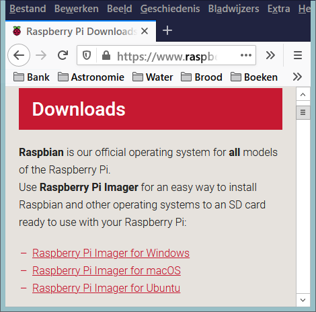Open the Astronomie bookmarks folder

(91, 77)
